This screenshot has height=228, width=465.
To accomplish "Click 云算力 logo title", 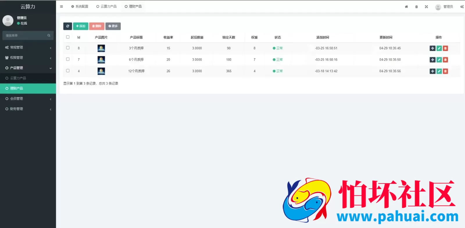I will [x=28, y=6].
